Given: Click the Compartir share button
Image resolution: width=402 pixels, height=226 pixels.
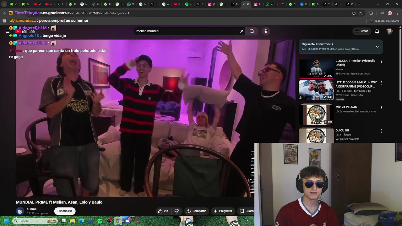Looking at the screenshot, I should point(196,211).
